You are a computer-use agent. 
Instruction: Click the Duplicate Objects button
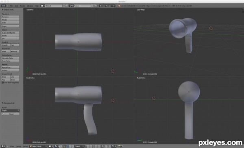click(x=10, y=33)
